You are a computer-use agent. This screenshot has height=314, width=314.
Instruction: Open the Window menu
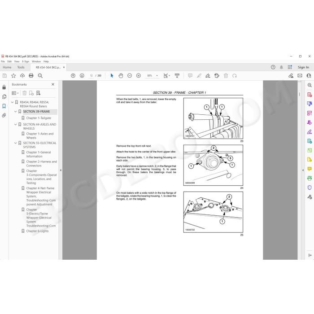tap(36, 61)
